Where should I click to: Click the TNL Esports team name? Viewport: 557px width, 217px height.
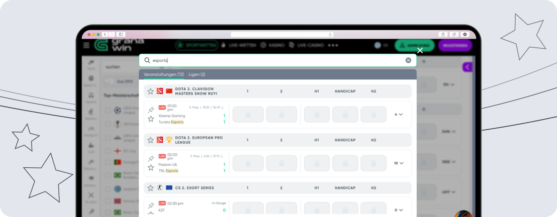point(168,170)
